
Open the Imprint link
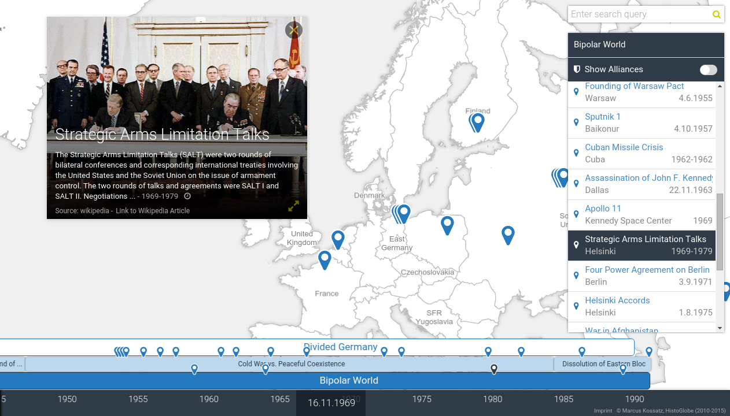(603, 411)
